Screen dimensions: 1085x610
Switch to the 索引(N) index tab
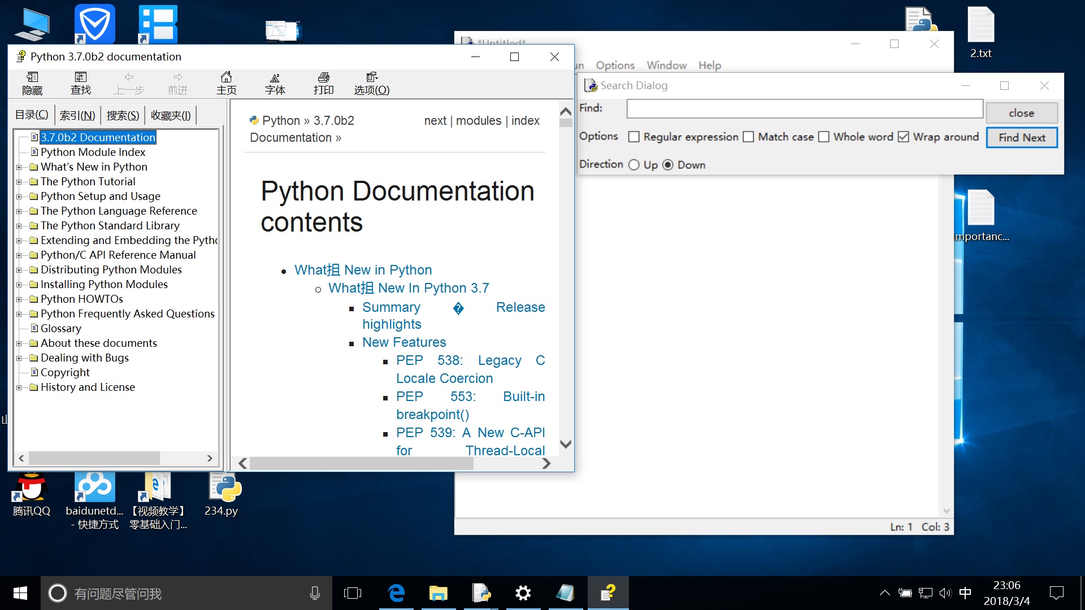pyautogui.click(x=77, y=115)
